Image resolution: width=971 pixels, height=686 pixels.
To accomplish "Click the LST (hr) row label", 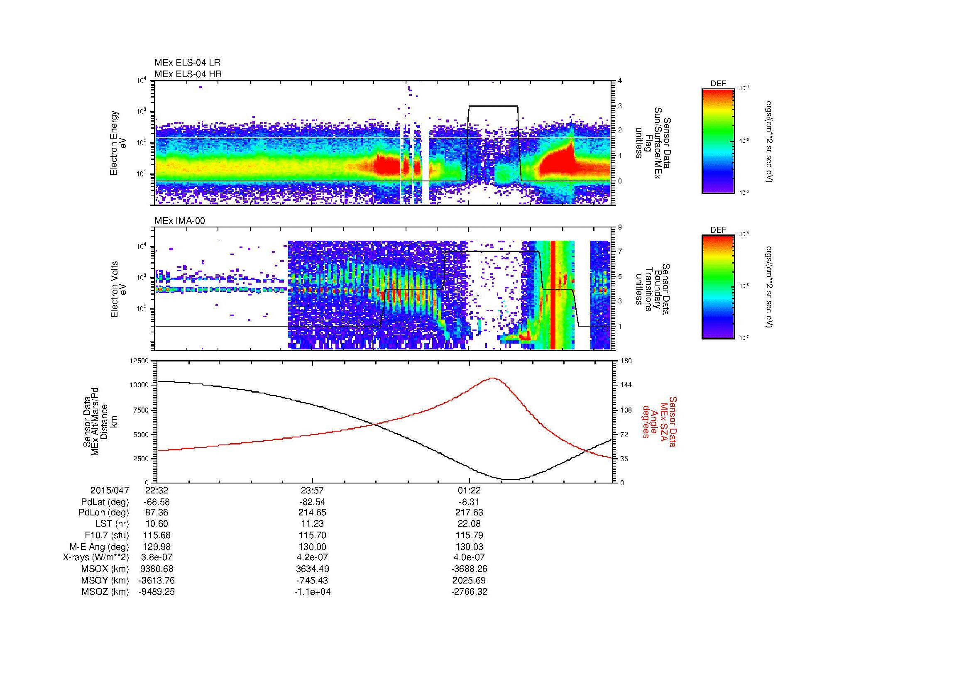I will [112, 523].
